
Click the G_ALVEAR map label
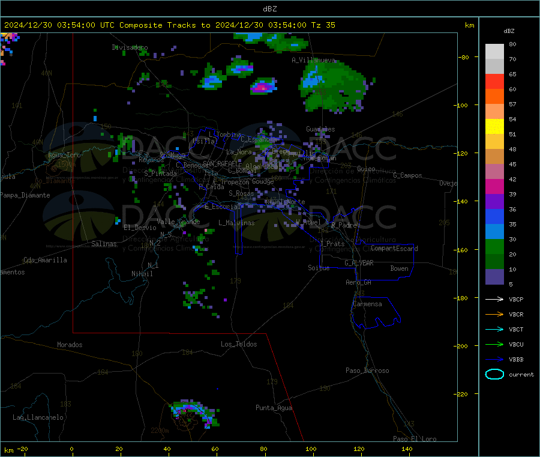(359, 263)
